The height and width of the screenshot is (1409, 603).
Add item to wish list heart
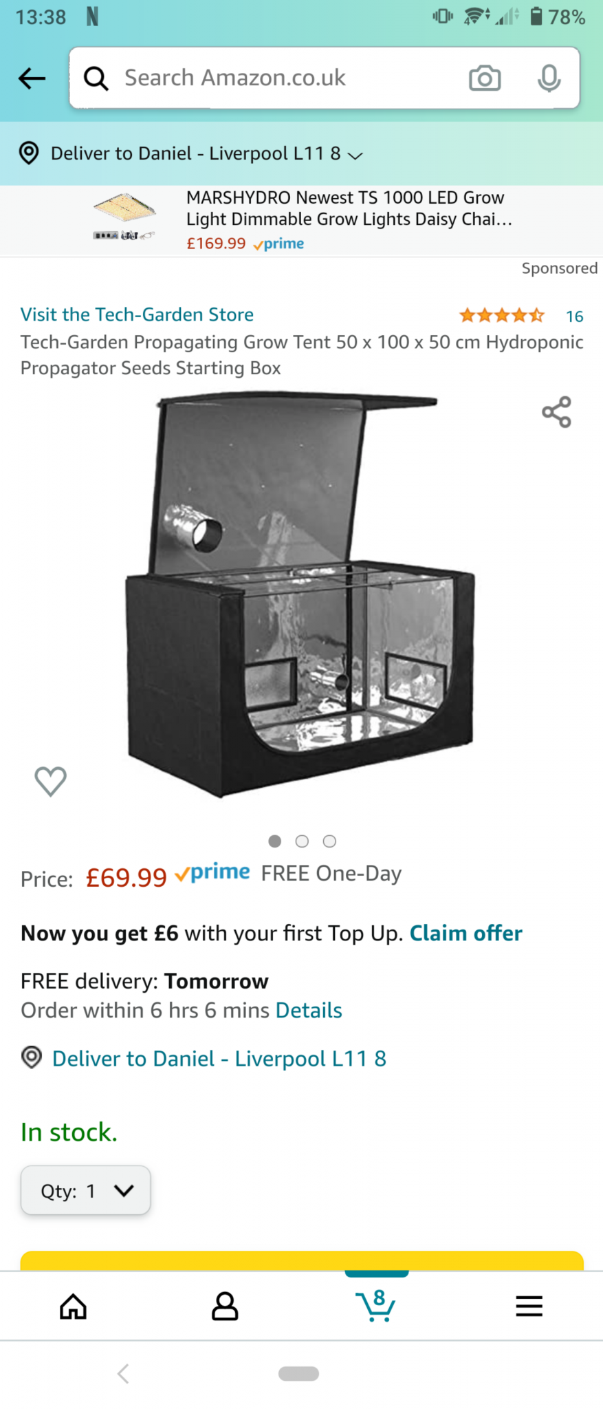50,781
